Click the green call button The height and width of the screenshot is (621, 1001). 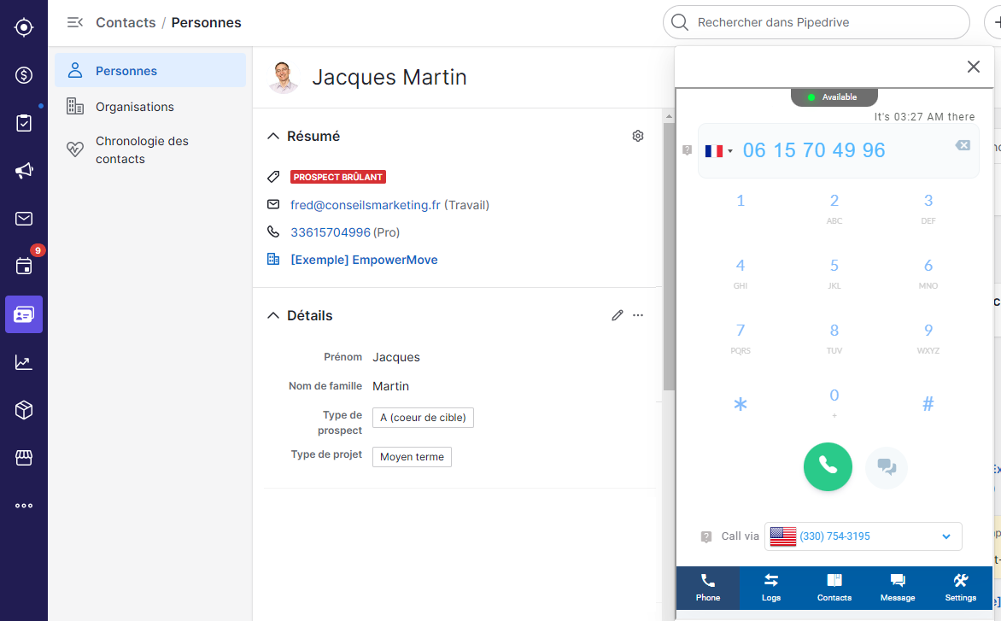[828, 466]
